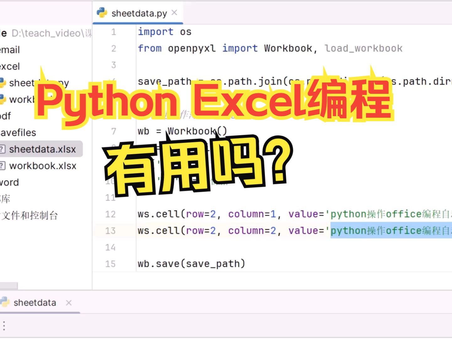Click the project tree horizontal scrollbar

click(x=9, y=286)
